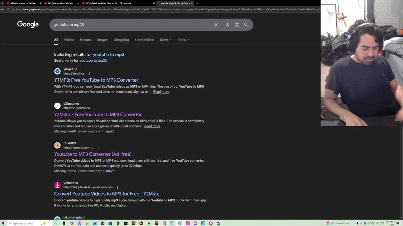Switch to the Videos tab
This screenshot has width=403, height=226.
click(x=69, y=40)
